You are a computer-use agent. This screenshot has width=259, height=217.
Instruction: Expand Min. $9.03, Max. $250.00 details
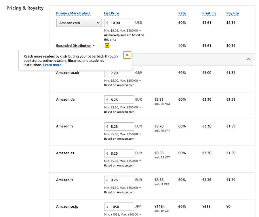pos(140,30)
